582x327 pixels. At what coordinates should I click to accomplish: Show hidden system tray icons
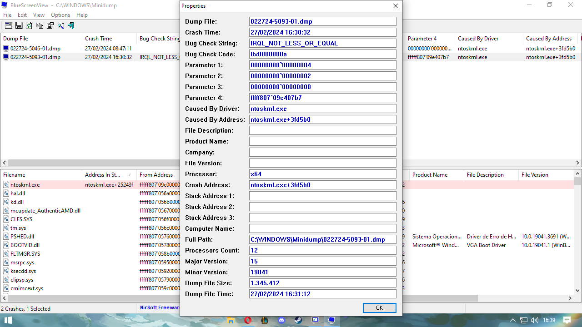[513, 320]
